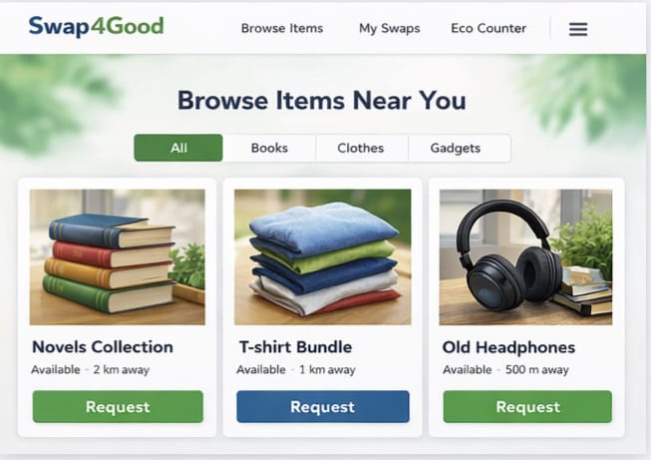The image size is (651, 460).
Task: Show only the Gadgets category
Action: (456, 148)
